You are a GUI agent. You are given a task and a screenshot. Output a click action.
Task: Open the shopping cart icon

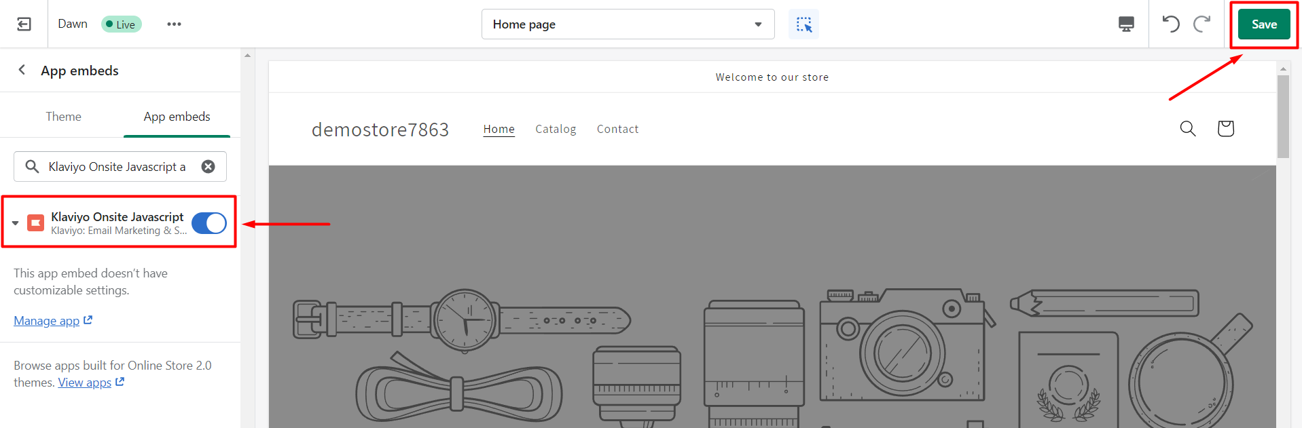pos(1225,129)
